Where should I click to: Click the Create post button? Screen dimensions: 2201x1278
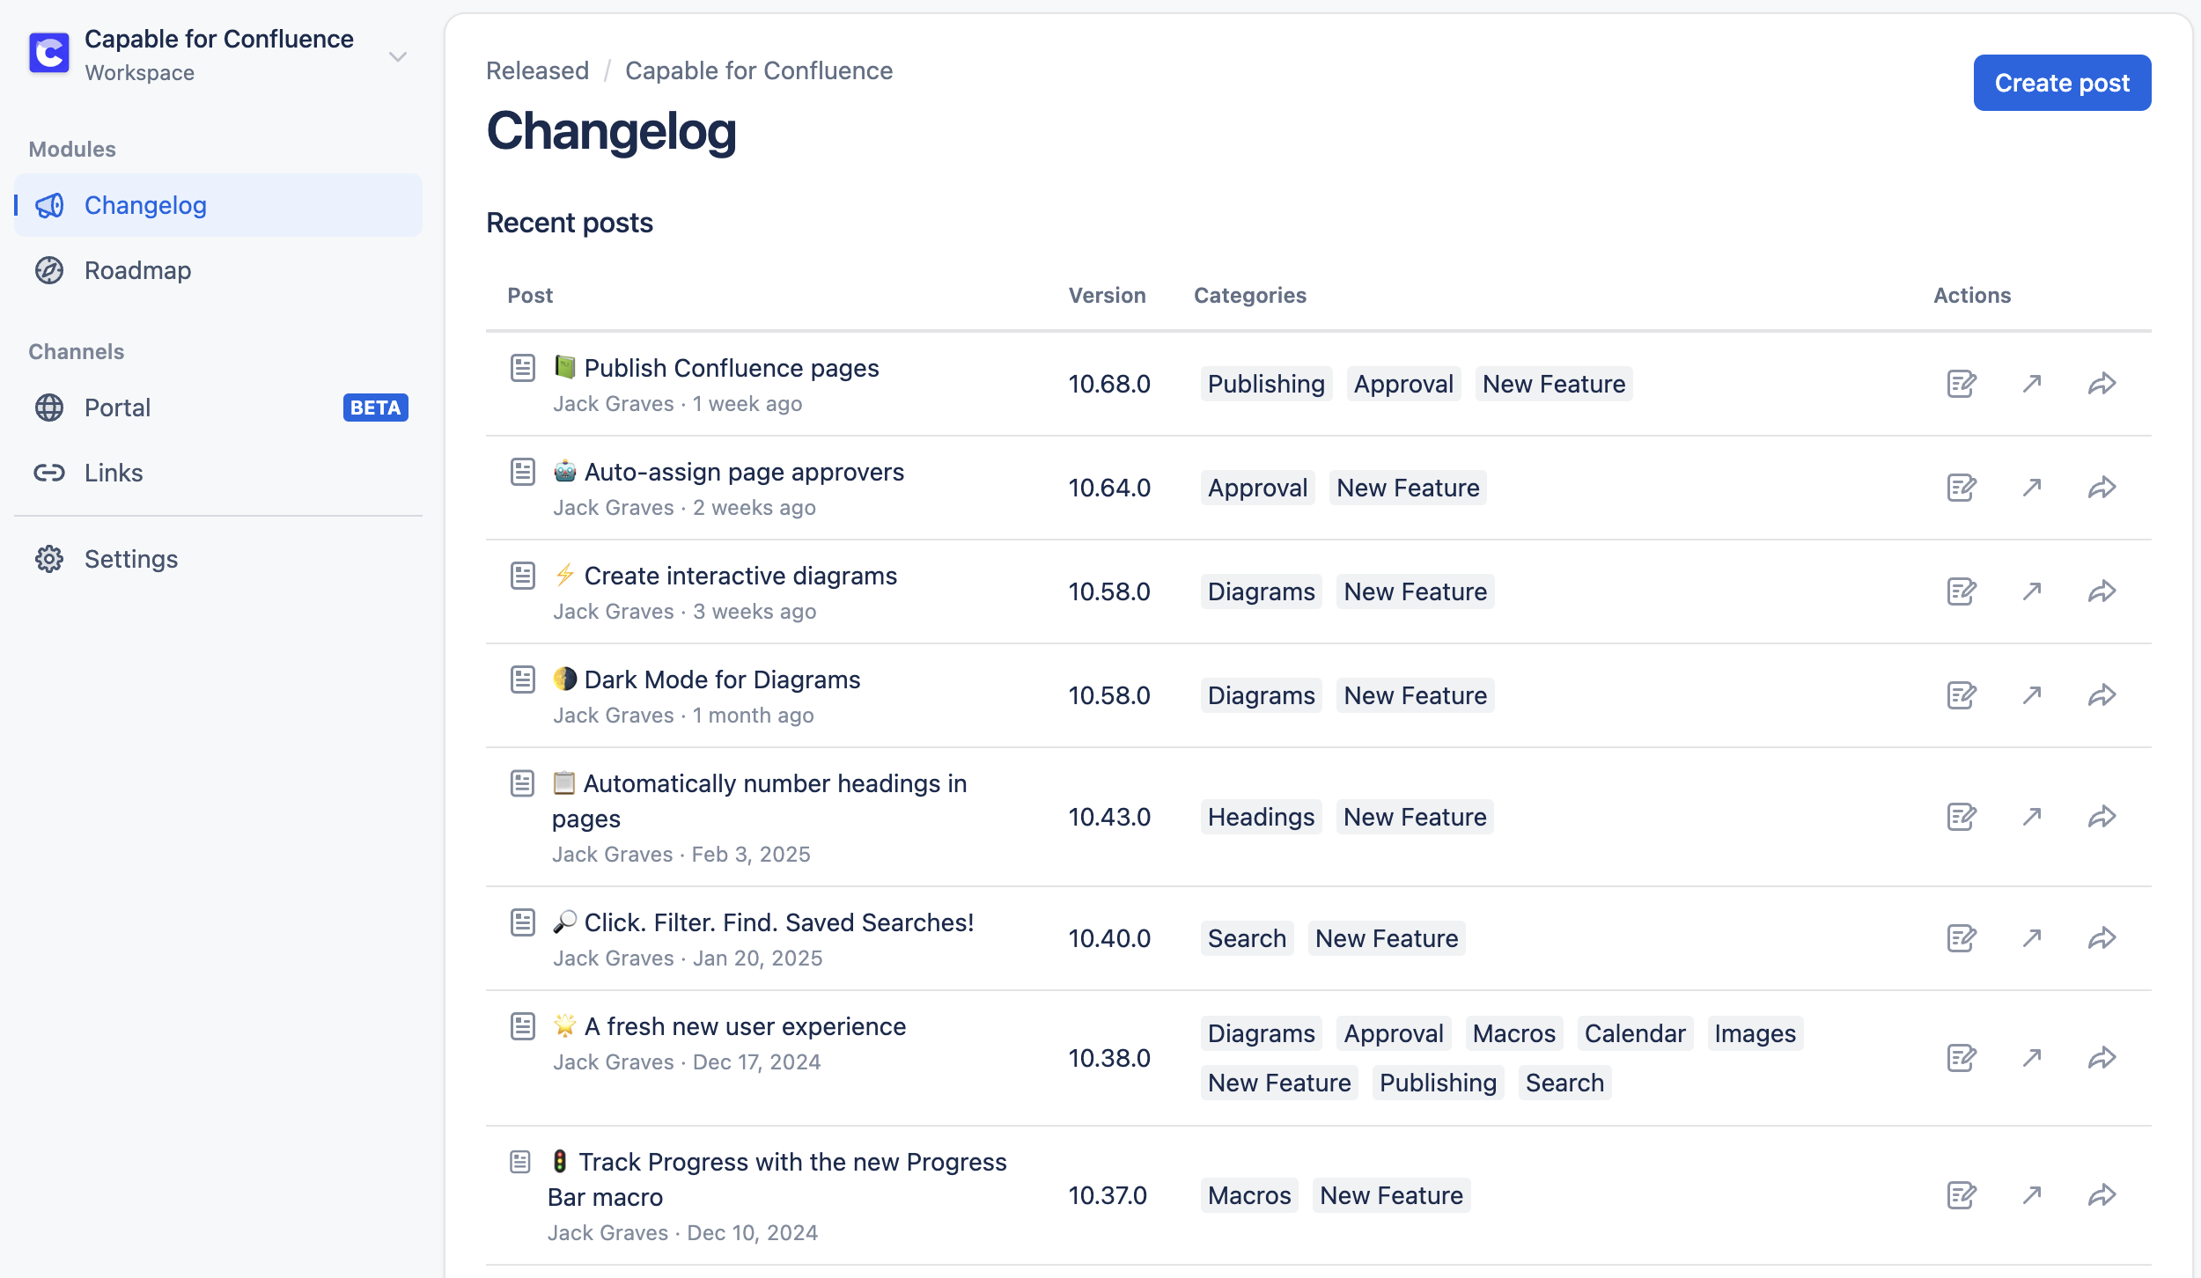click(2062, 83)
